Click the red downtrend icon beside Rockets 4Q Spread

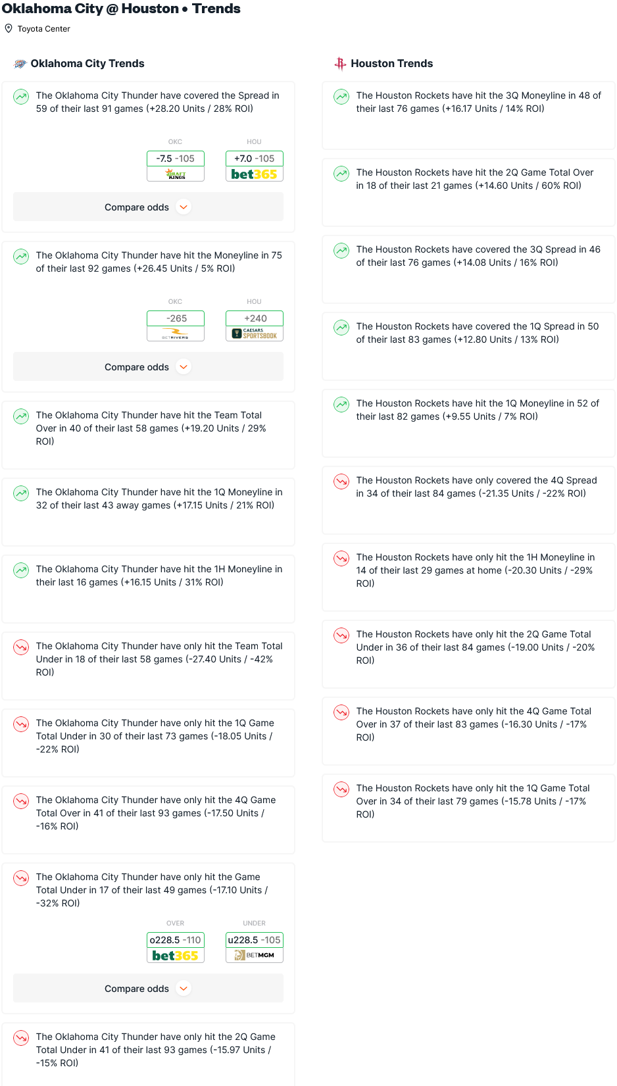point(341,481)
